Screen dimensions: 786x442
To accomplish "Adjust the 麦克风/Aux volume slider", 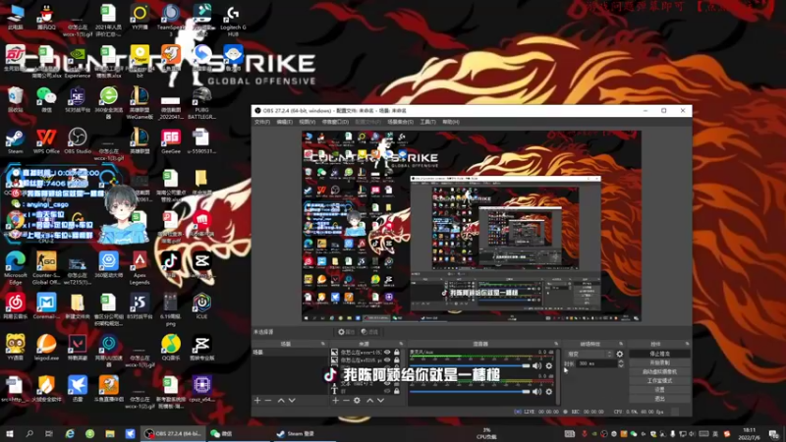I will click(470, 365).
